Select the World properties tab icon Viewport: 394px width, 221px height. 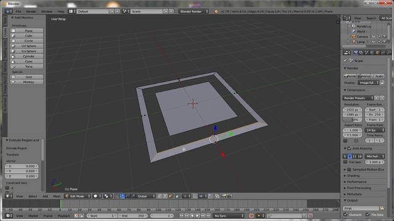[x=372, y=53]
